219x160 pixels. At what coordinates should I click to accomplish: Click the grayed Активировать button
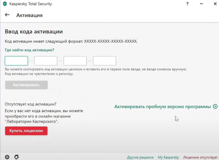pos(26,85)
